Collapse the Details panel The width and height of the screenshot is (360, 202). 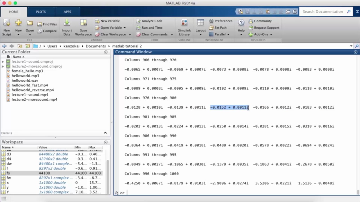click(x=105, y=133)
